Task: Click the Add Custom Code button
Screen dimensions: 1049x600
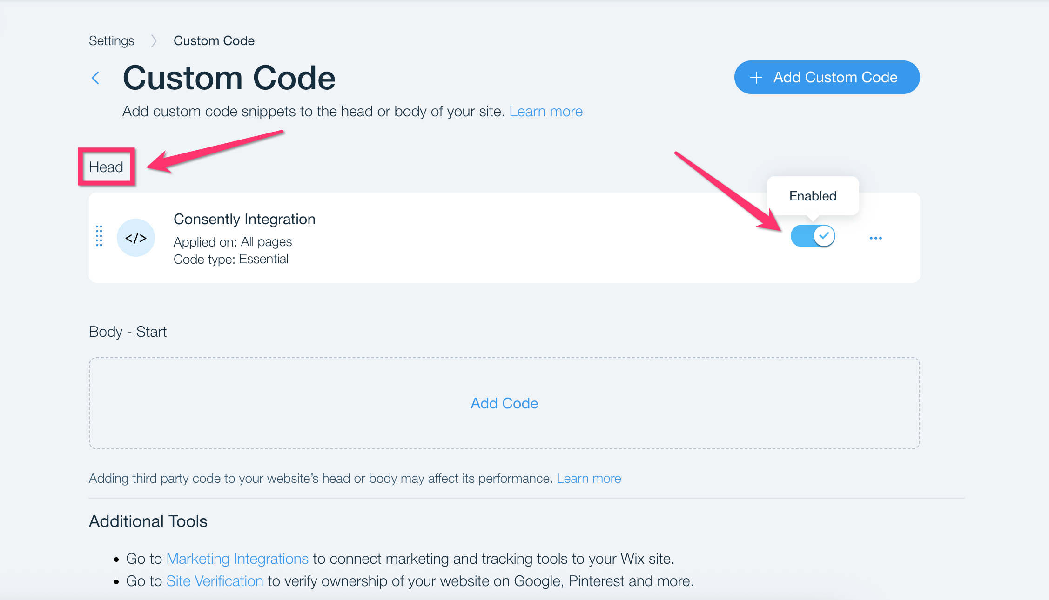Action: (x=827, y=77)
